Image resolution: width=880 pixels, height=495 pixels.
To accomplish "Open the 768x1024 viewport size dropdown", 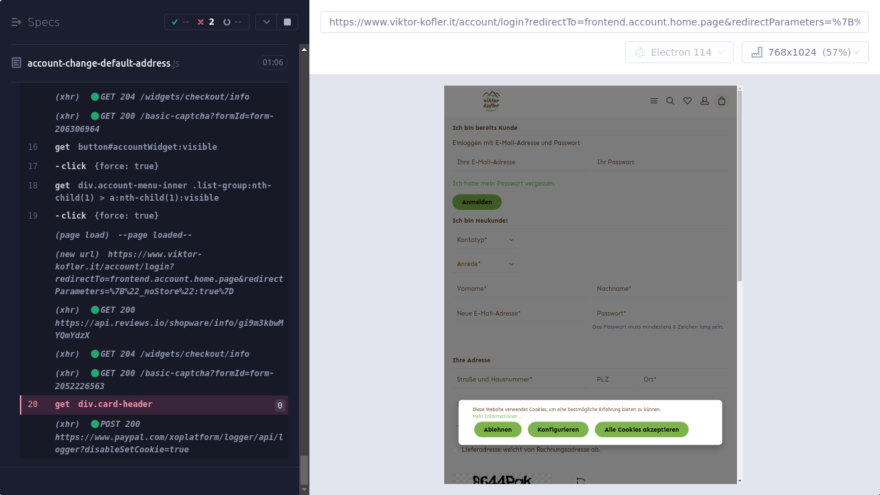I will (x=805, y=52).
